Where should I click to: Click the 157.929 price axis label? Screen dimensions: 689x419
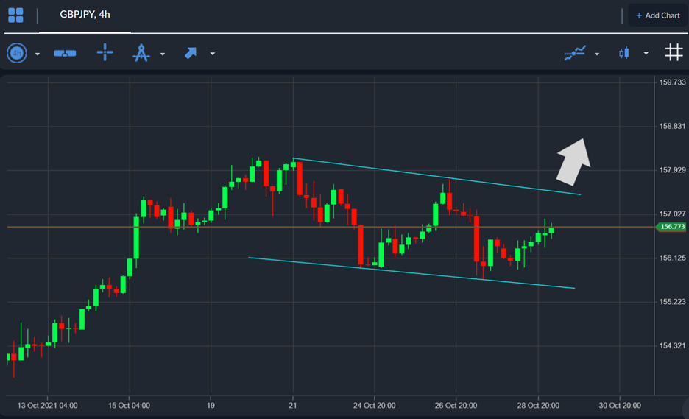[x=672, y=170]
